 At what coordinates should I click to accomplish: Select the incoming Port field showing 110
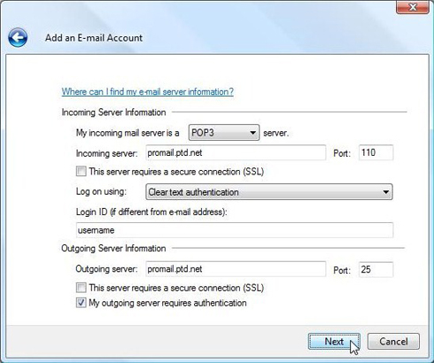pyautogui.click(x=376, y=152)
